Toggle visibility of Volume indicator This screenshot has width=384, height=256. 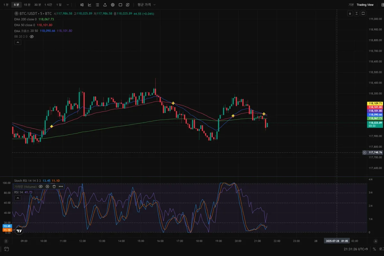(x=41, y=186)
